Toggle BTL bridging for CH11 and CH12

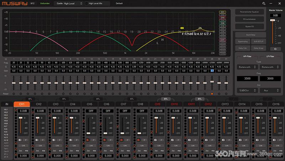click(x=199, y=99)
